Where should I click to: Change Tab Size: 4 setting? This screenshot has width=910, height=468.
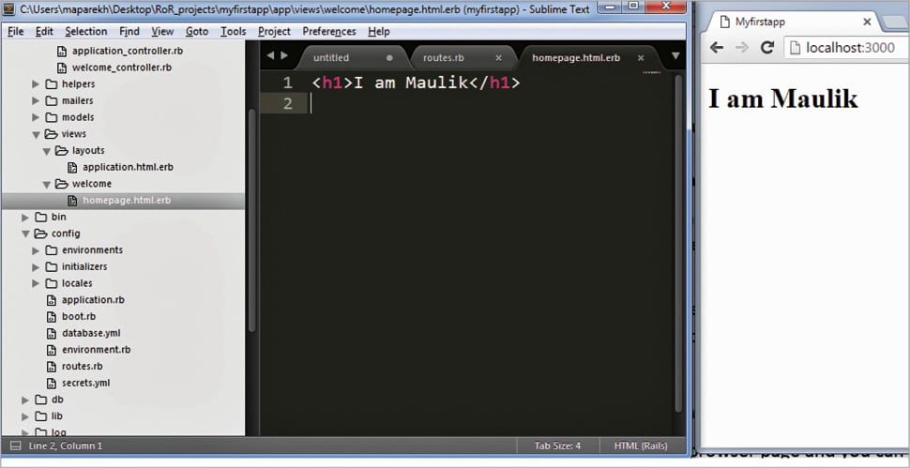557,445
